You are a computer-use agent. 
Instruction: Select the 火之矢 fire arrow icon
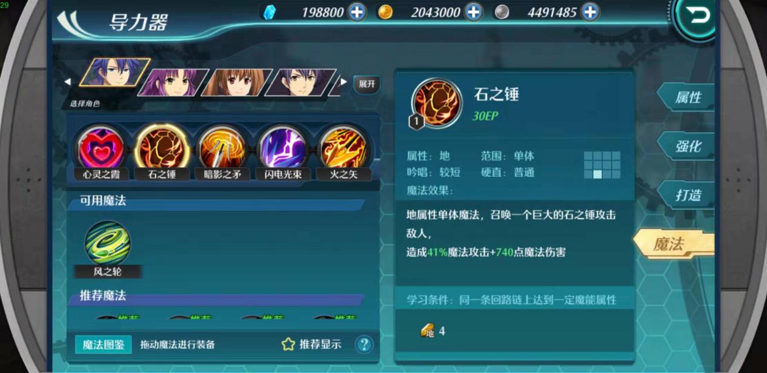pos(344,148)
